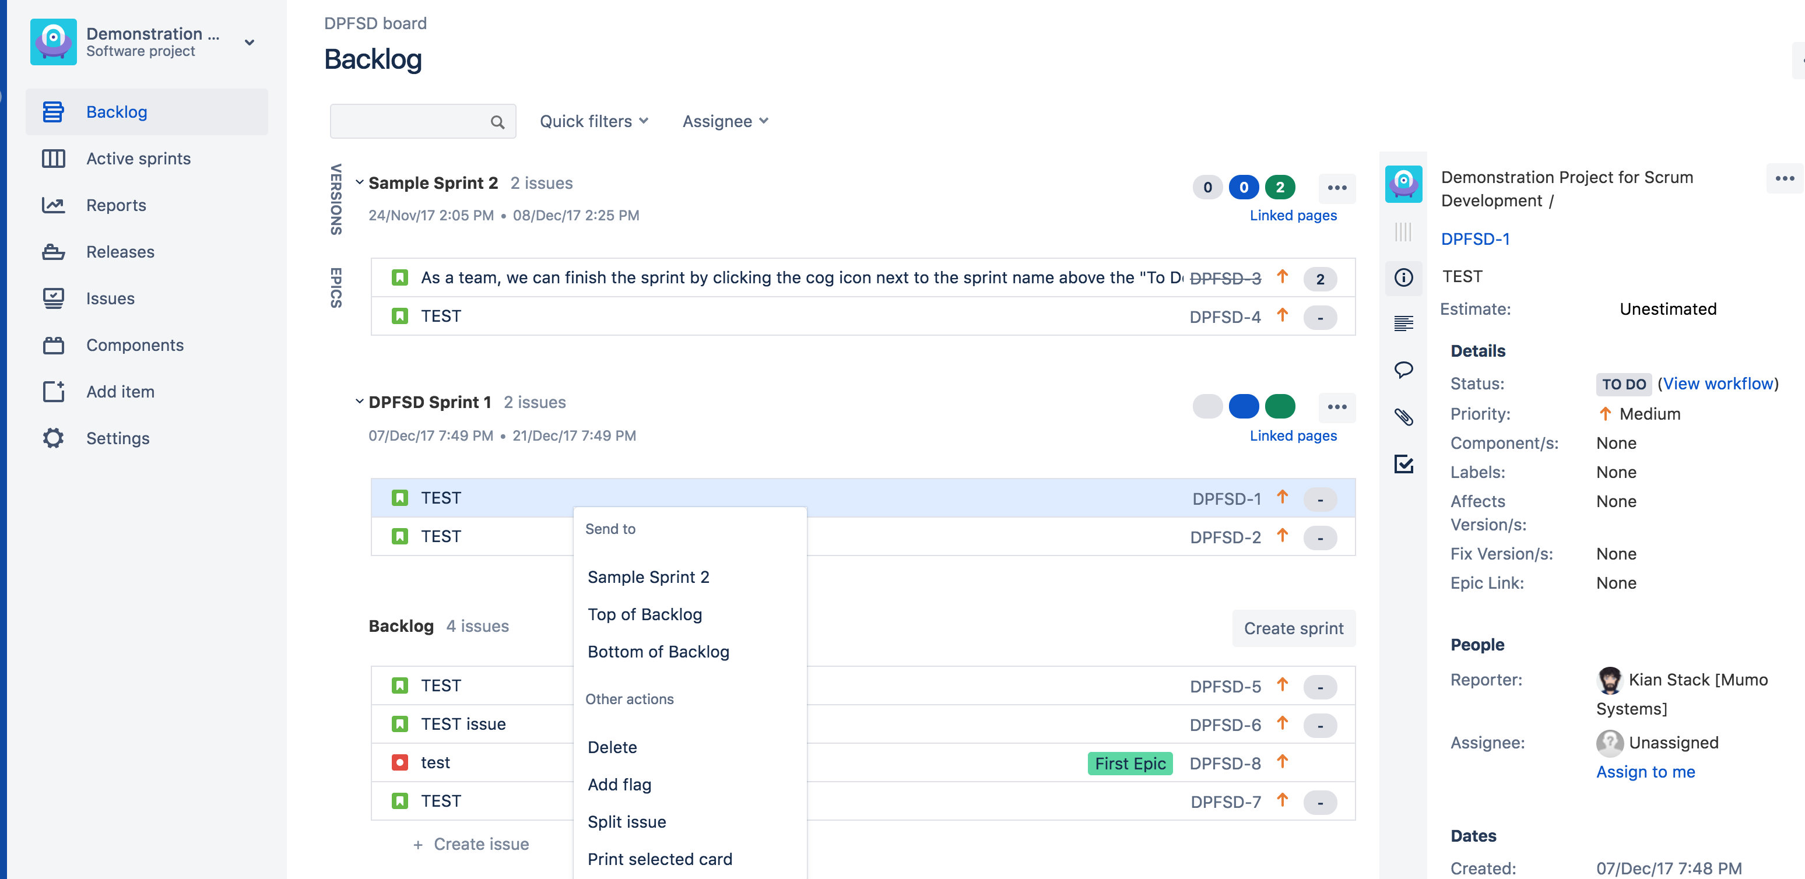Click the attachments paperclip icon
Screen dimensions: 1805x879
click(1403, 417)
